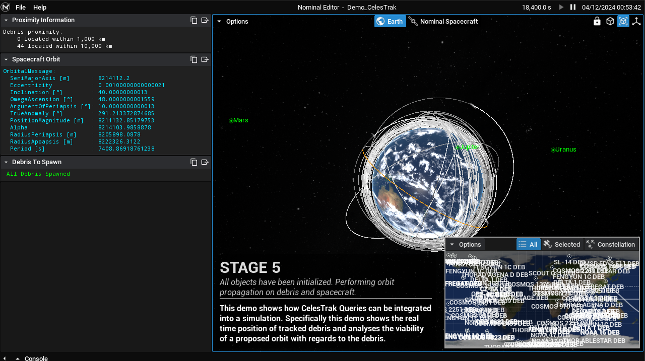This screenshot has width=645, height=361.
Task: Export the Debris To Spawn panel
Action: tap(205, 162)
